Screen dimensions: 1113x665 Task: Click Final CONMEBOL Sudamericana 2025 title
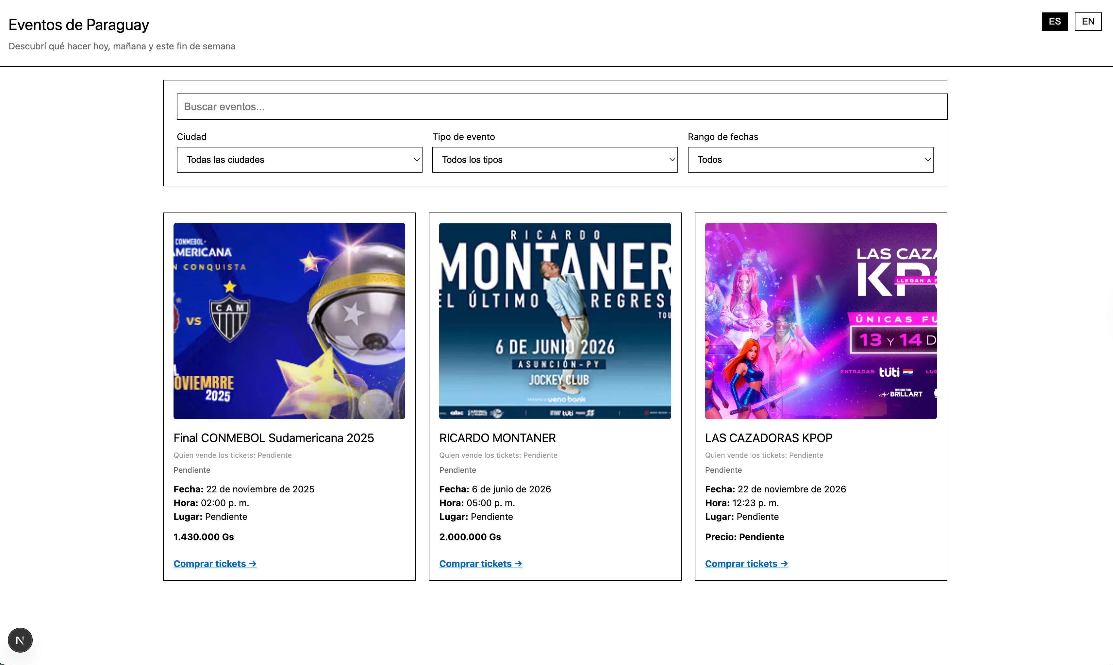pos(273,438)
